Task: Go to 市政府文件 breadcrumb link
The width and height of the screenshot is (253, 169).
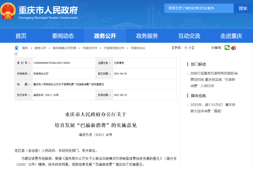Action: [x=90, y=48]
